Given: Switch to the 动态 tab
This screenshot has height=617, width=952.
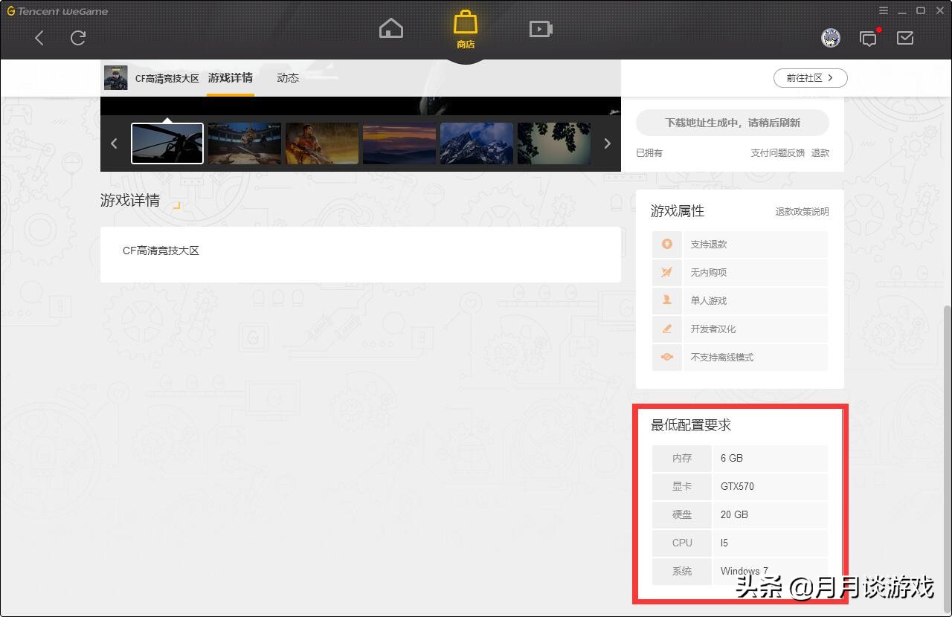Looking at the screenshot, I should click(287, 77).
